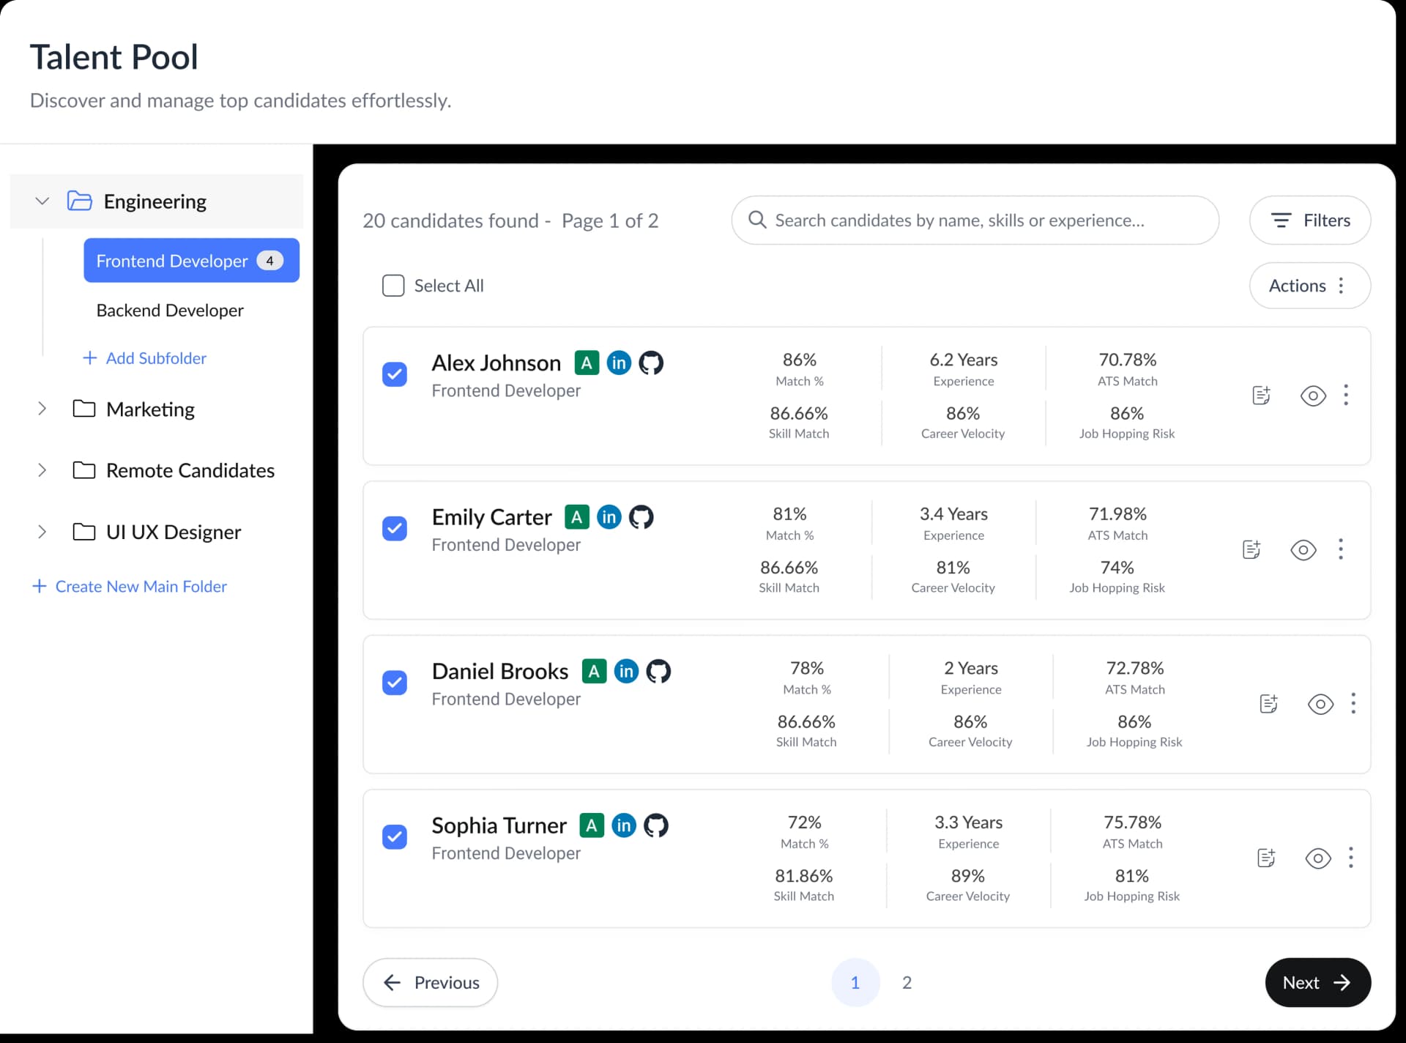1406x1043 pixels.
Task: Expand the Marketing folder
Action: (x=42, y=409)
